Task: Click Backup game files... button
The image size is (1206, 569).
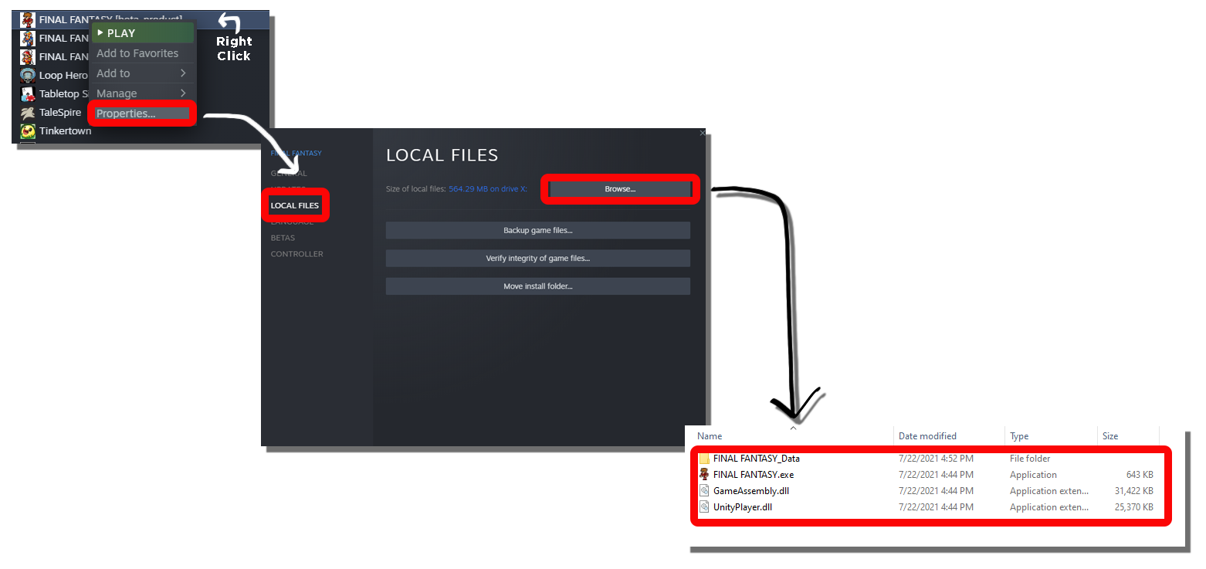Action: [x=538, y=230]
